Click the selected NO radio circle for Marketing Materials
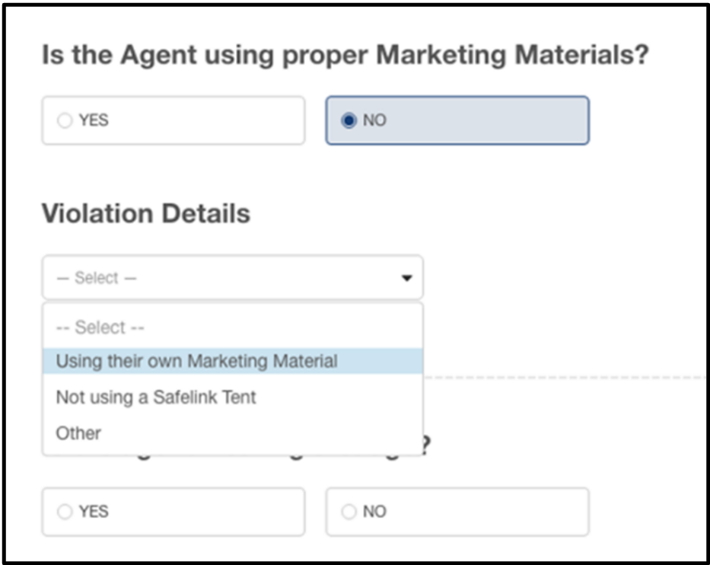This screenshot has height=565, width=710. (349, 120)
